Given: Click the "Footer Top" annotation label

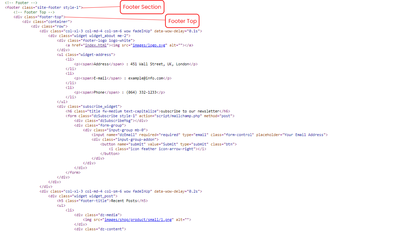Looking at the screenshot, I should 182,21.
